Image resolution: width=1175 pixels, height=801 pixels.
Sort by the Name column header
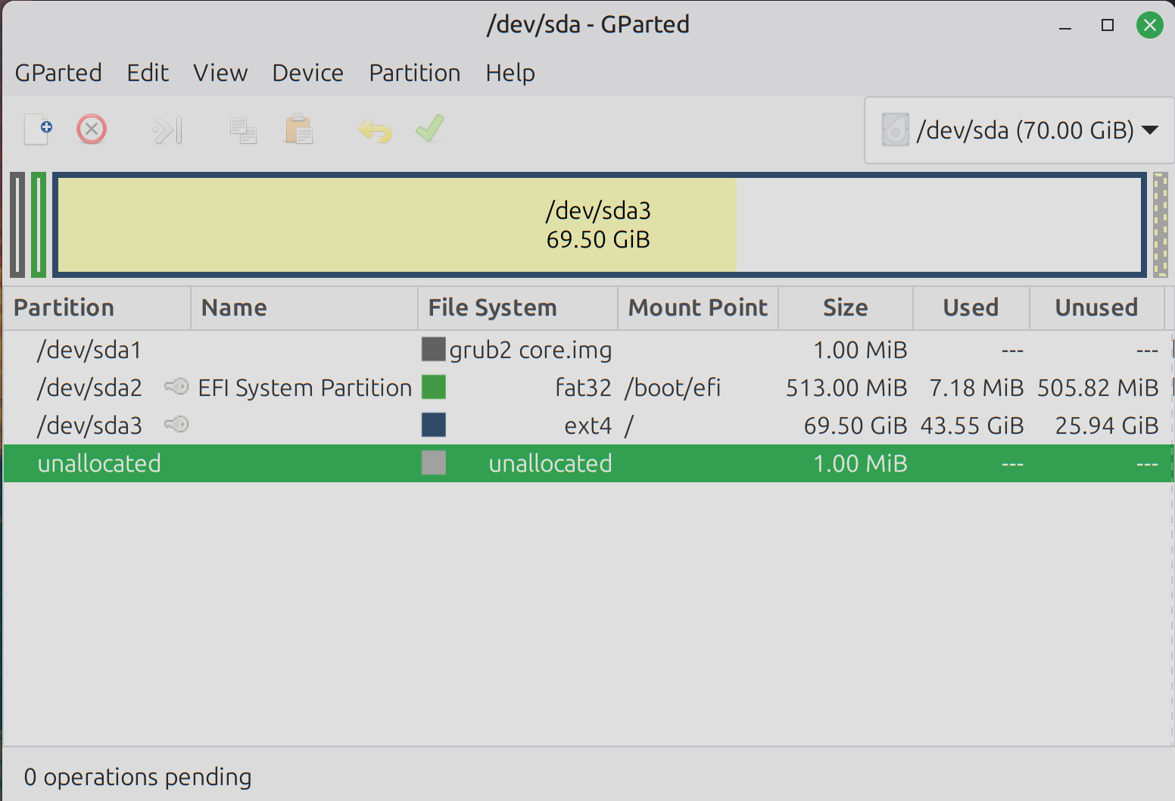pos(304,308)
